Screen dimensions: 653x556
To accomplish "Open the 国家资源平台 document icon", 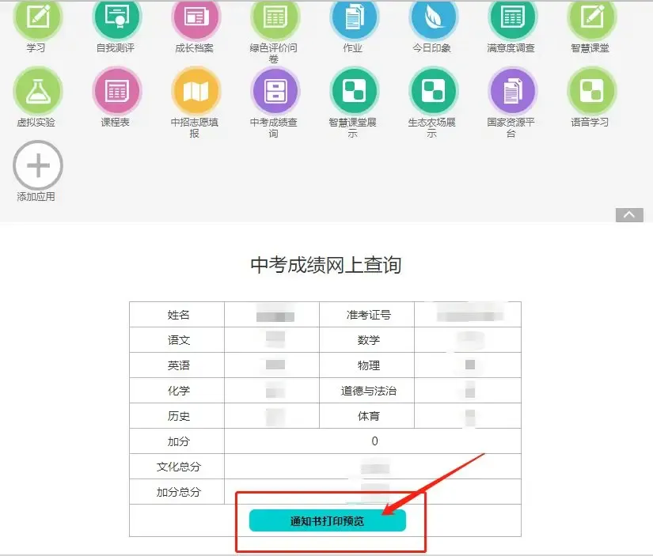I will [x=512, y=91].
